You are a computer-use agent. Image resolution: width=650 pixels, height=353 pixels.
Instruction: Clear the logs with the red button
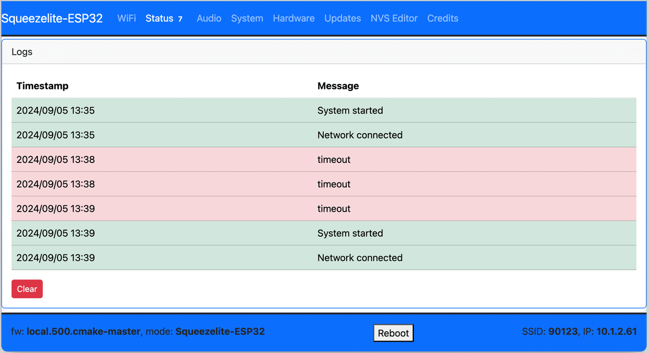[27, 289]
